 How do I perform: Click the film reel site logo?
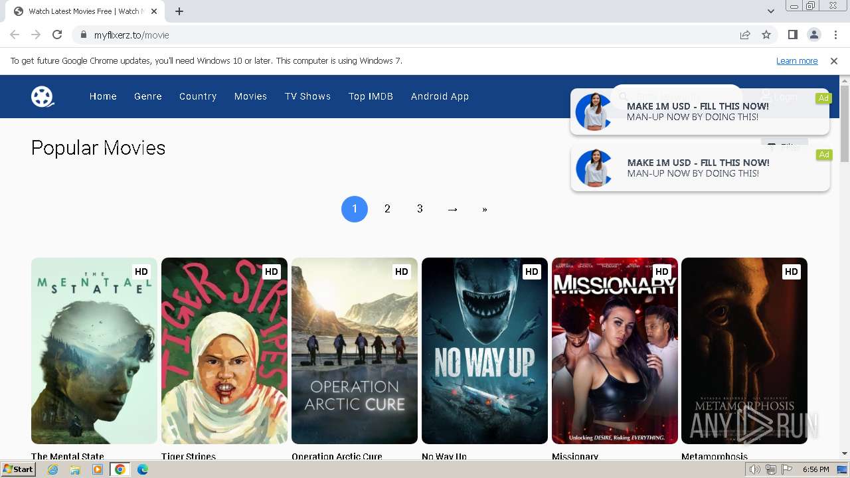pyautogui.click(x=42, y=96)
